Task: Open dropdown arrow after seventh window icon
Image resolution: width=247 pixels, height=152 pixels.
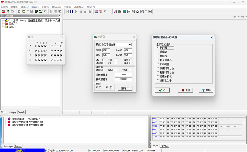Action: tap(146, 11)
